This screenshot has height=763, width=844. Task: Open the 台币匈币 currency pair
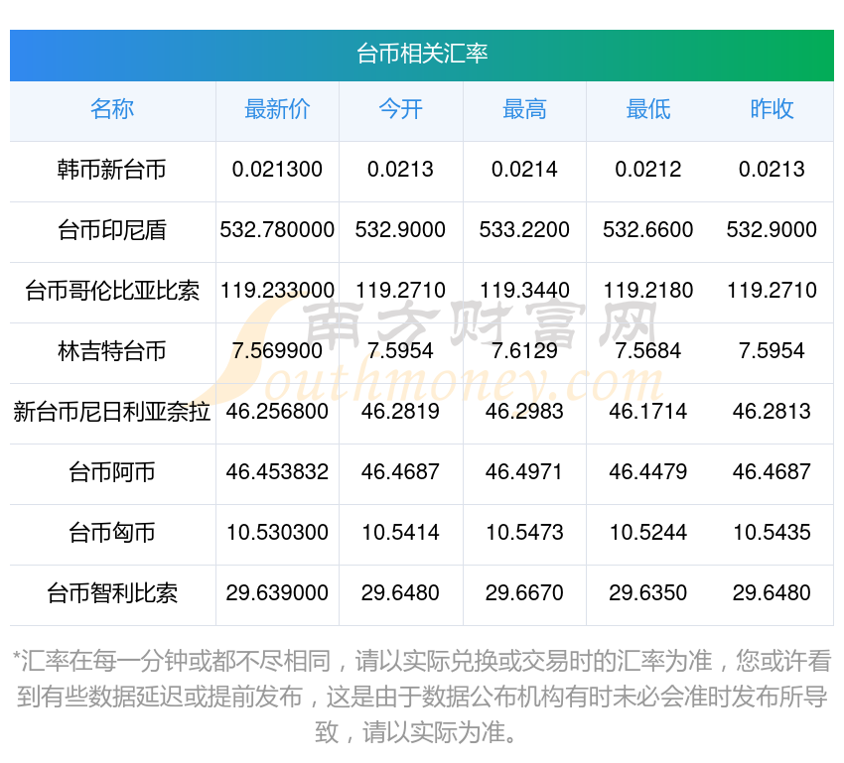pos(112,533)
